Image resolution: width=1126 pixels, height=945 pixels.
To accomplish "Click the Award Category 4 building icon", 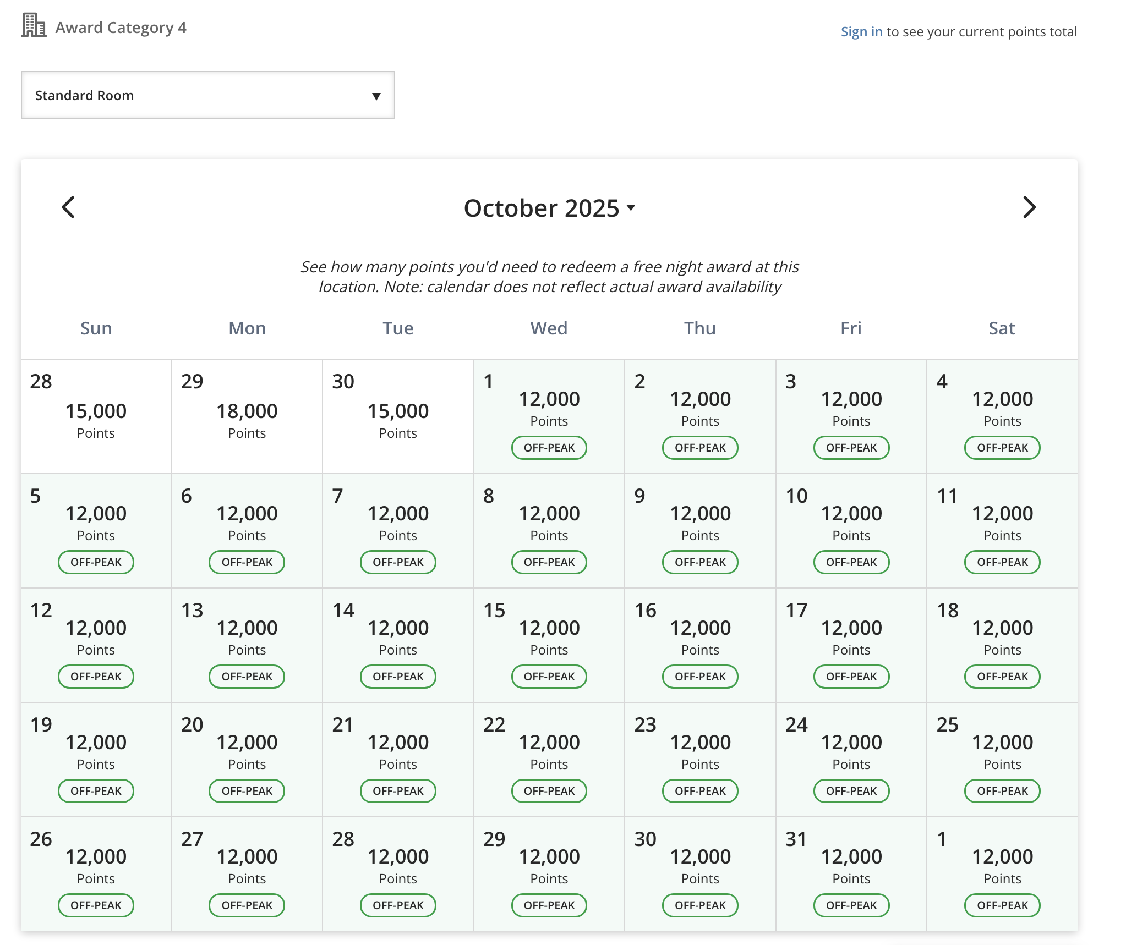I will [34, 26].
